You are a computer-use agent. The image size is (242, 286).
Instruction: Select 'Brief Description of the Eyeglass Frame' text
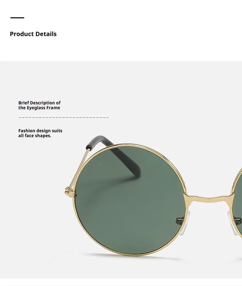tap(39, 105)
